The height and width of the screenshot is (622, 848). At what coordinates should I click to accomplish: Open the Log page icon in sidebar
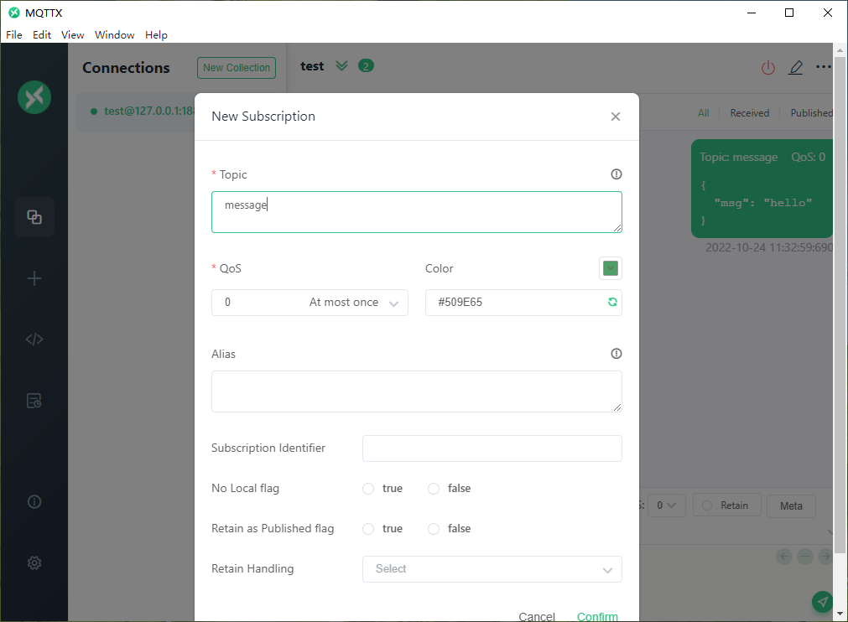pyautogui.click(x=34, y=401)
